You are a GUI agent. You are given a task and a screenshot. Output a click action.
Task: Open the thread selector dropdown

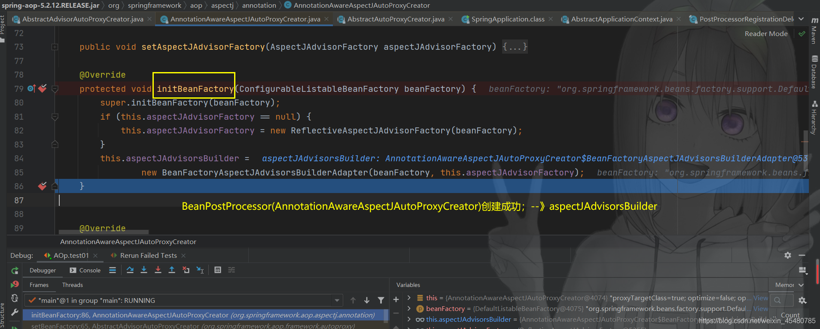coord(337,300)
